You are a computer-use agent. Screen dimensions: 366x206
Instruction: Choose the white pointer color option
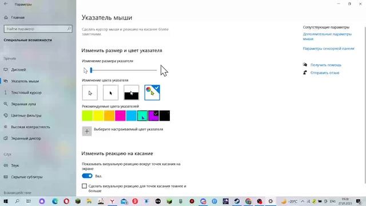90,93
